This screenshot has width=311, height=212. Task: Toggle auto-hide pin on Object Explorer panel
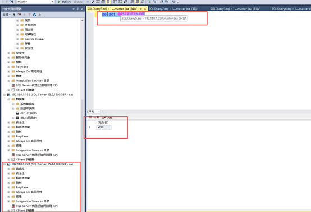click(77, 9)
